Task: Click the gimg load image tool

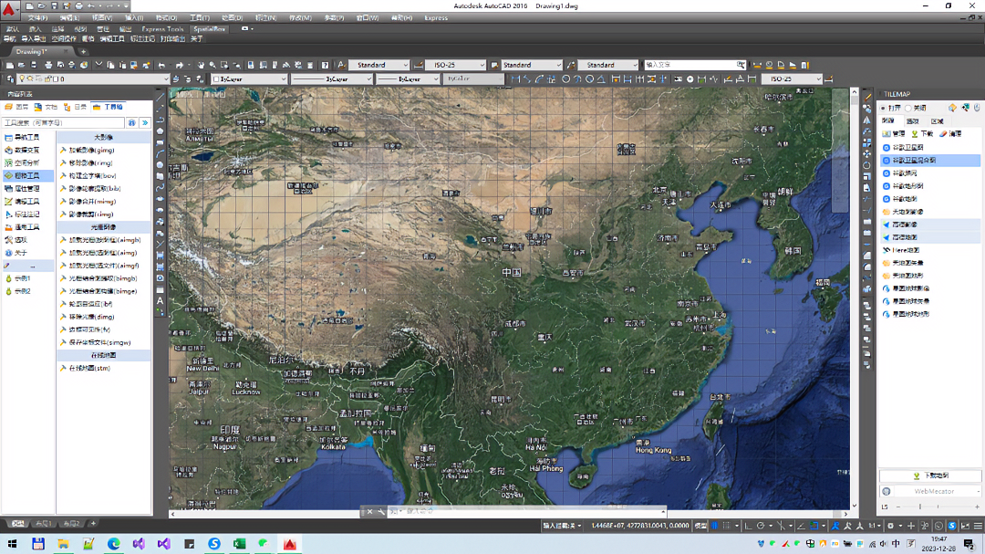Action: pos(92,150)
